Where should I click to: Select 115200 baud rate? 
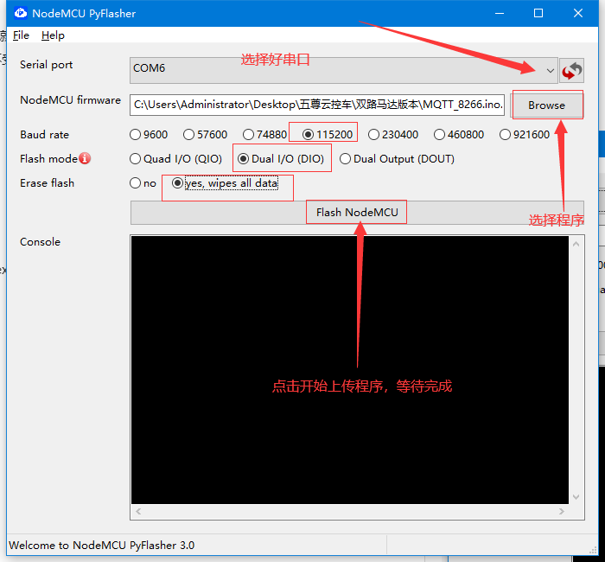(328, 134)
